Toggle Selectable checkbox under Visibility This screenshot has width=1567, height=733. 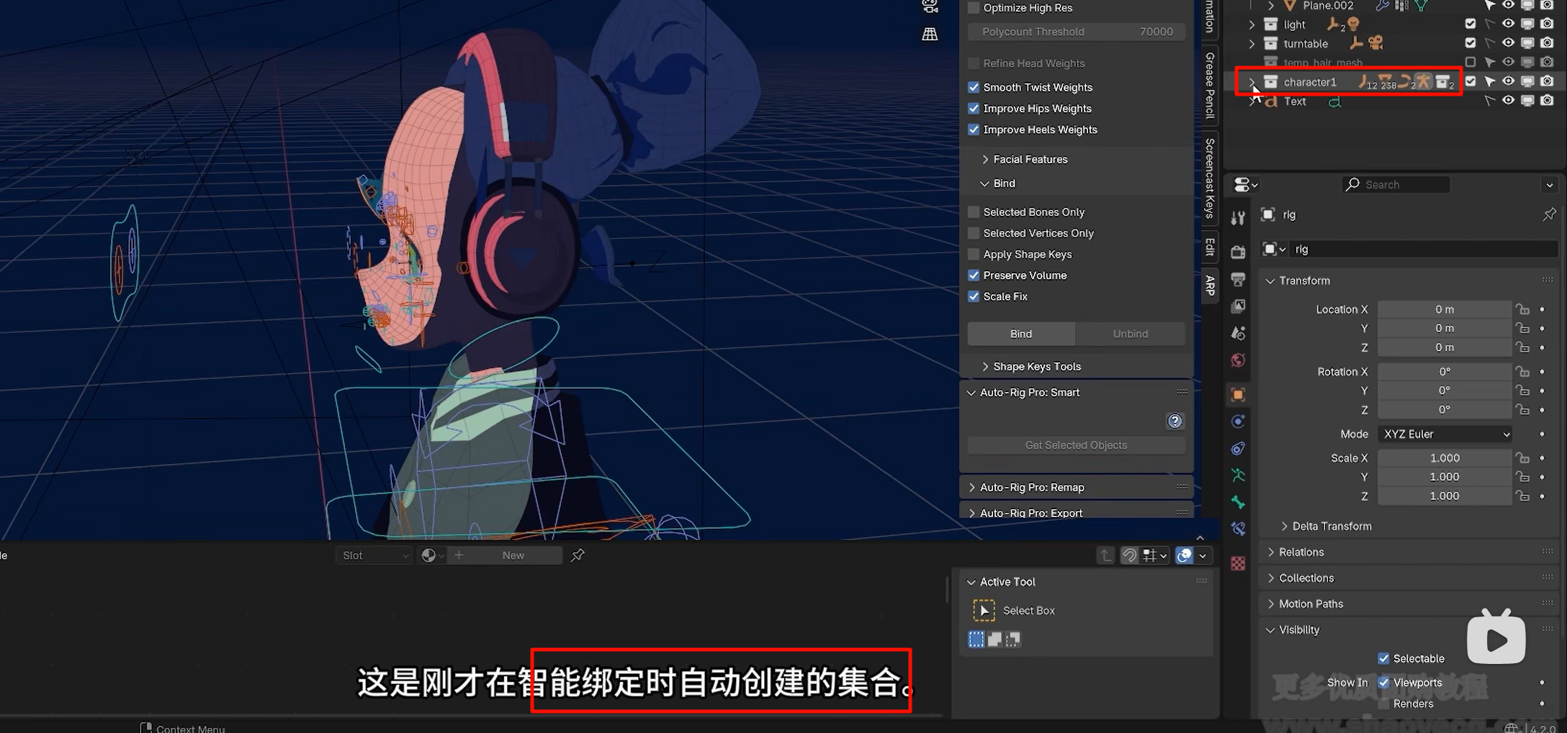[1383, 658]
